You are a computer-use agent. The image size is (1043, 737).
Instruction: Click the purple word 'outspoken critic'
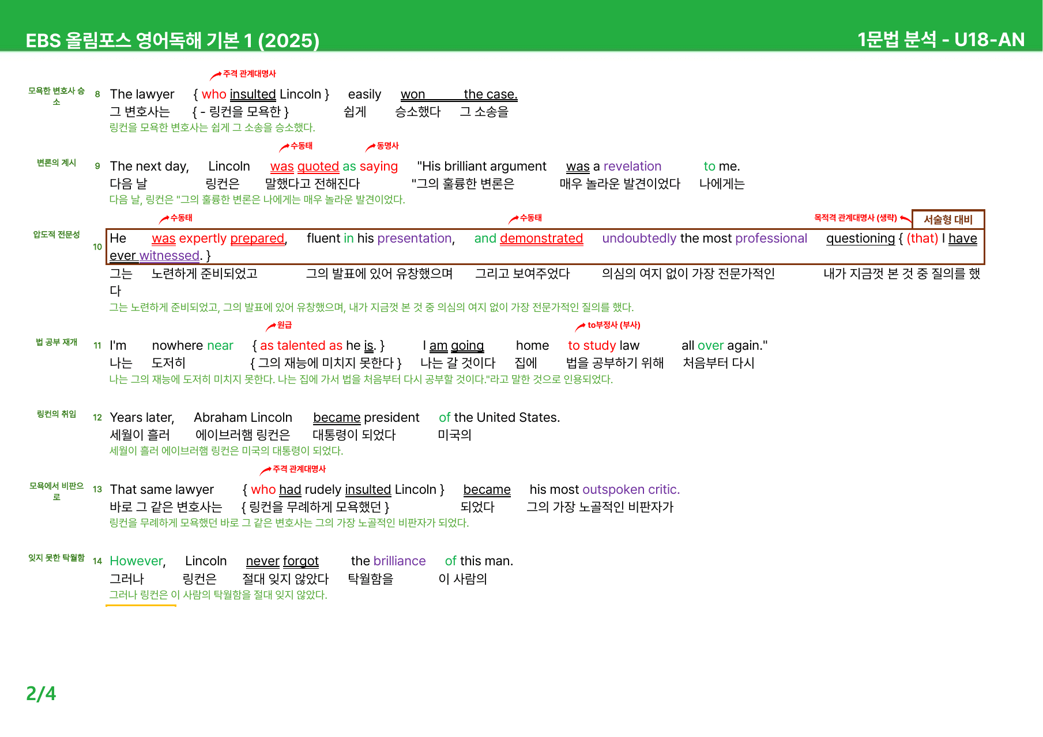pos(631,490)
